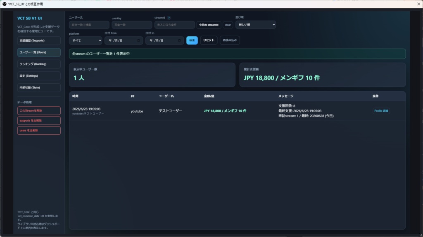Click テストユーザー name cell
This screenshot has width=423, height=237.
click(170, 111)
